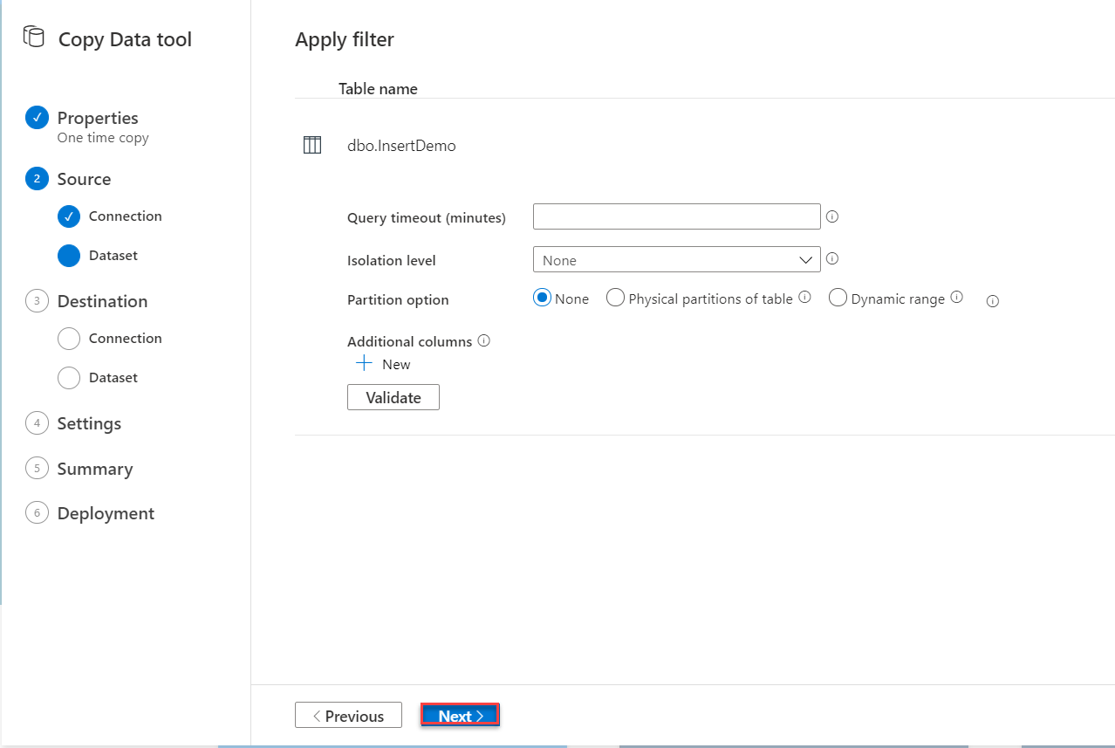Click the info icon beside Additional columns

pos(483,340)
